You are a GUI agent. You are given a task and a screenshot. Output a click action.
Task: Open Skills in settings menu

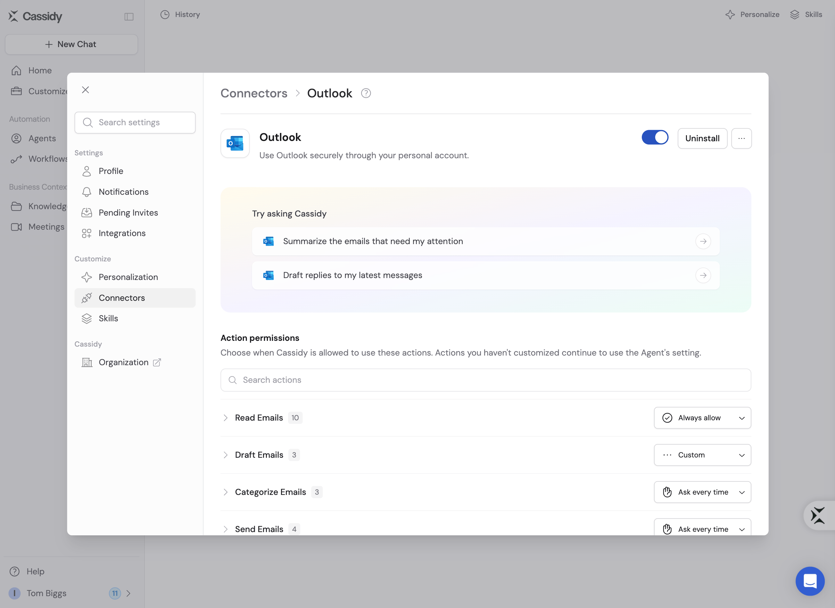(135, 319)
